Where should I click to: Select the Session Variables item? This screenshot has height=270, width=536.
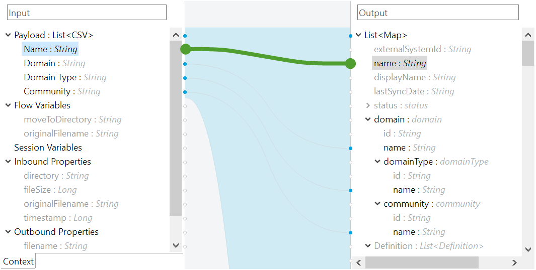(x=48, y=148)
